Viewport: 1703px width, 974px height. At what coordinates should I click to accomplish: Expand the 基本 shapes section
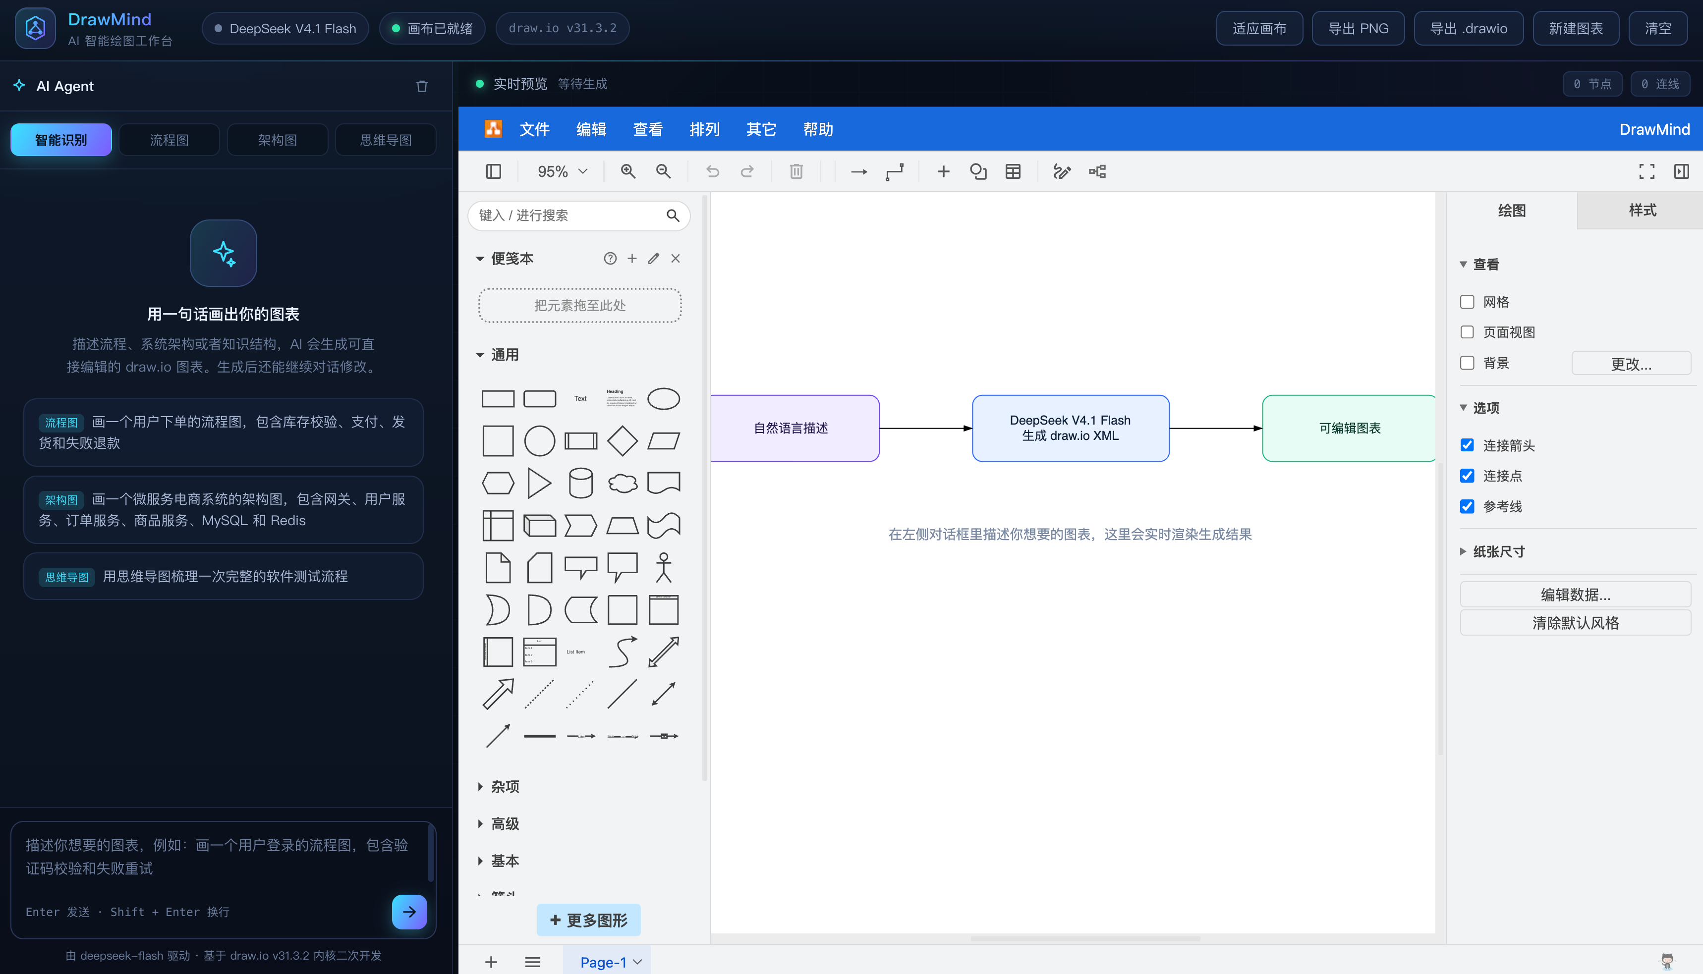tap(480, 861)
